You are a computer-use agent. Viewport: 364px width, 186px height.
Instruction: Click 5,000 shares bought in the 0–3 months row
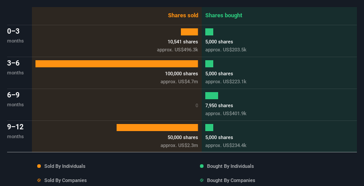click(x=219, y=42)
